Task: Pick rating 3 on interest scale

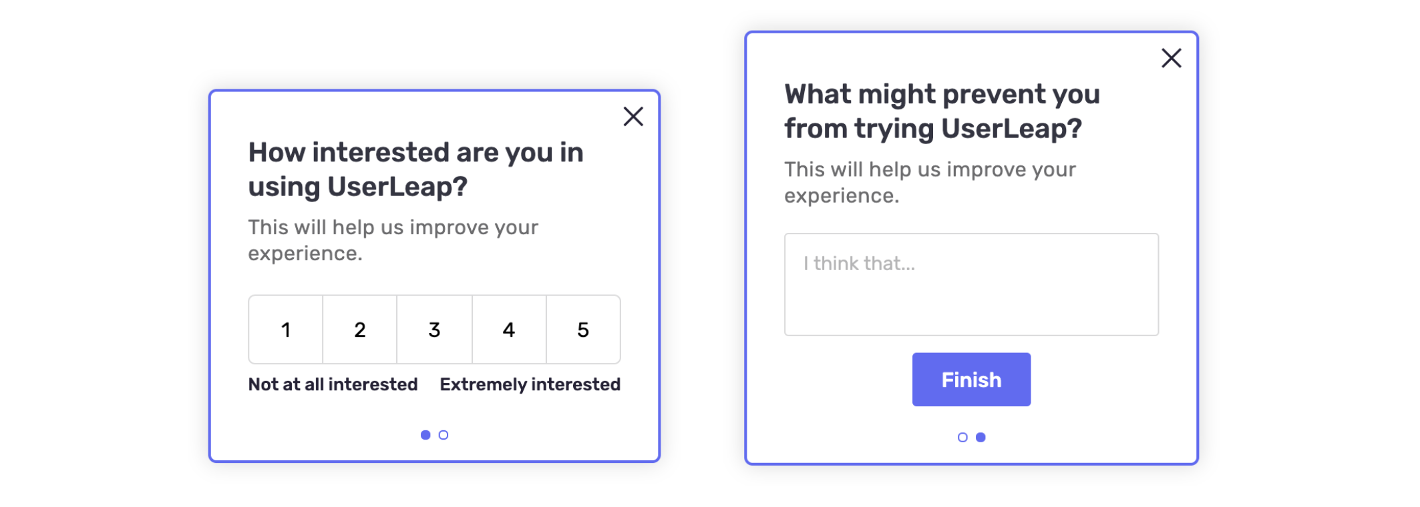Action: coord(435,330)
